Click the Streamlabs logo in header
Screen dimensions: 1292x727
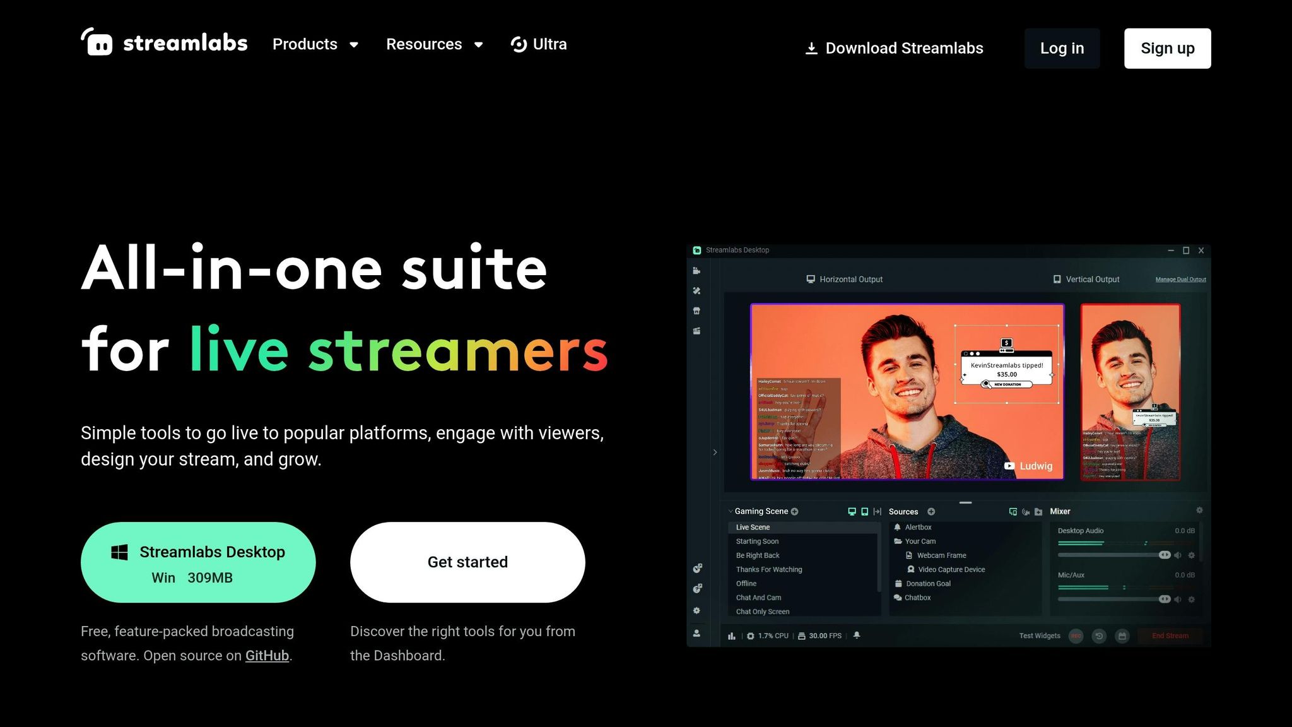[x=164, y=42]
